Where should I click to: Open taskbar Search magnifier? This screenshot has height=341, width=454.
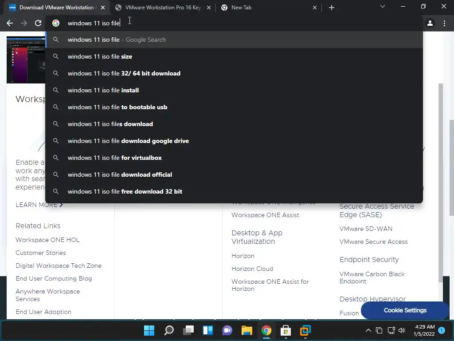pos(169,330)
